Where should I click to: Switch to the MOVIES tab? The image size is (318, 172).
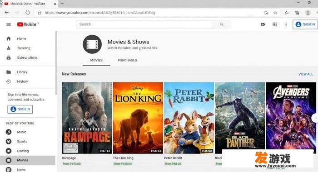(96, 60)
